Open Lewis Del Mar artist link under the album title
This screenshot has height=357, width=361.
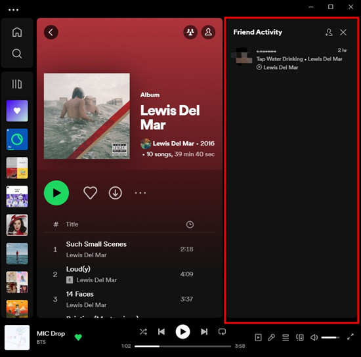click(173, 144)
